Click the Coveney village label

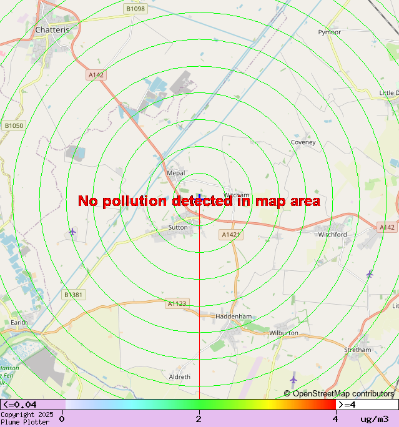pos(303,142)
